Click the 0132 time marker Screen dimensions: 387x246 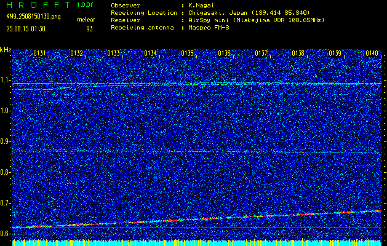[76, 54]
